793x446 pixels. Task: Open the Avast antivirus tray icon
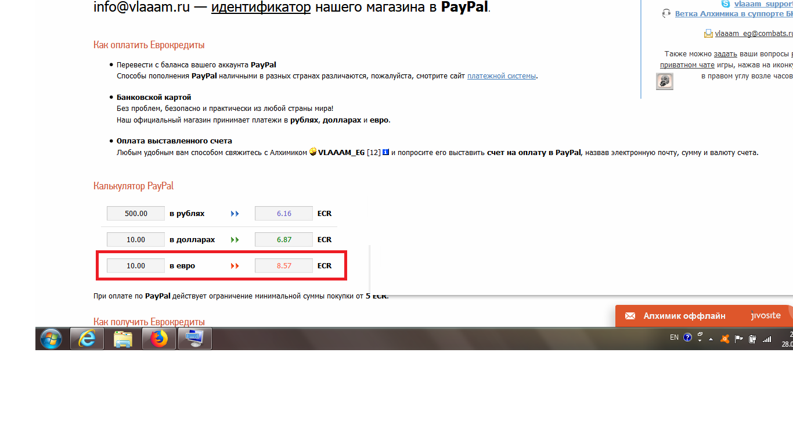coord(724,338)
